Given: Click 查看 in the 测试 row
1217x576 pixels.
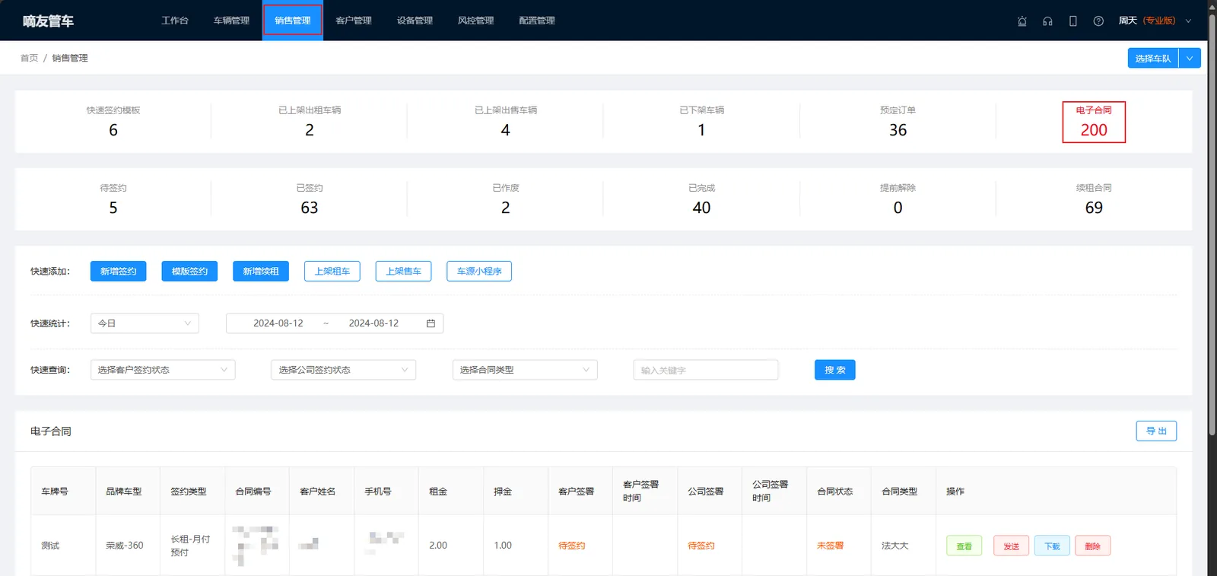Looking at the screenshot, I should click(964, 546).
